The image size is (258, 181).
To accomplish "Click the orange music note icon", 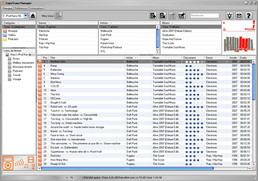I will coord(26,166).
